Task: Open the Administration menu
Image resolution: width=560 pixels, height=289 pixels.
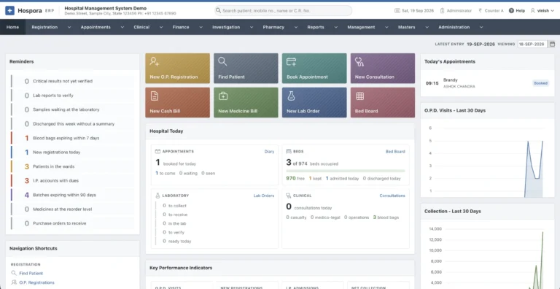Action: point(454,27)
